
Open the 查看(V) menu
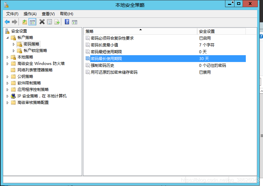point(48,14)
